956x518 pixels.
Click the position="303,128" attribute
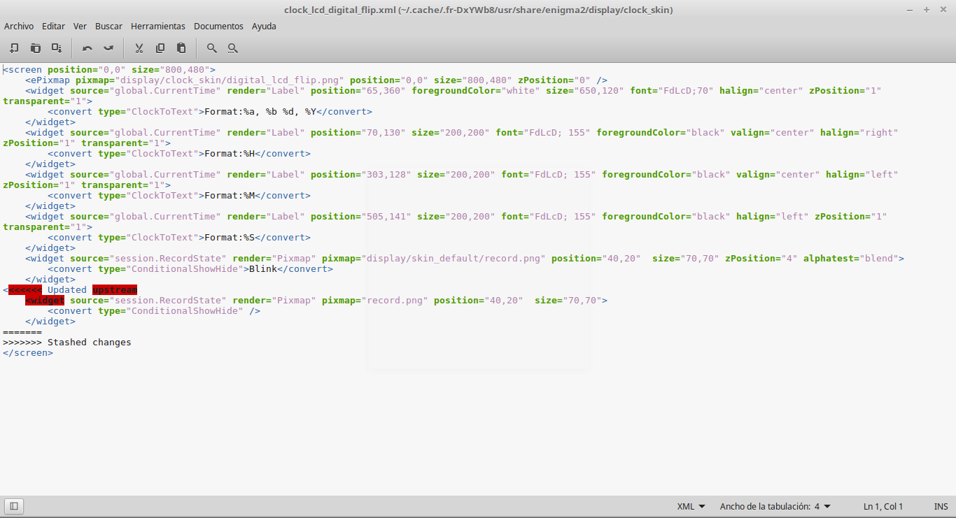(x=361, y=174)
